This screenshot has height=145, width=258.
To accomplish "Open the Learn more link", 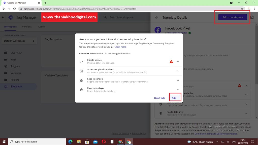I will pyautogui.click(x=120, y=47).
